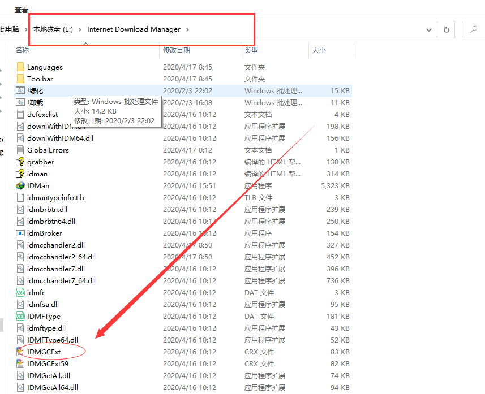Select the idmBroker file name
This screenshot has height=394, width=485.
pyautogui.click(x=45, y=233)
